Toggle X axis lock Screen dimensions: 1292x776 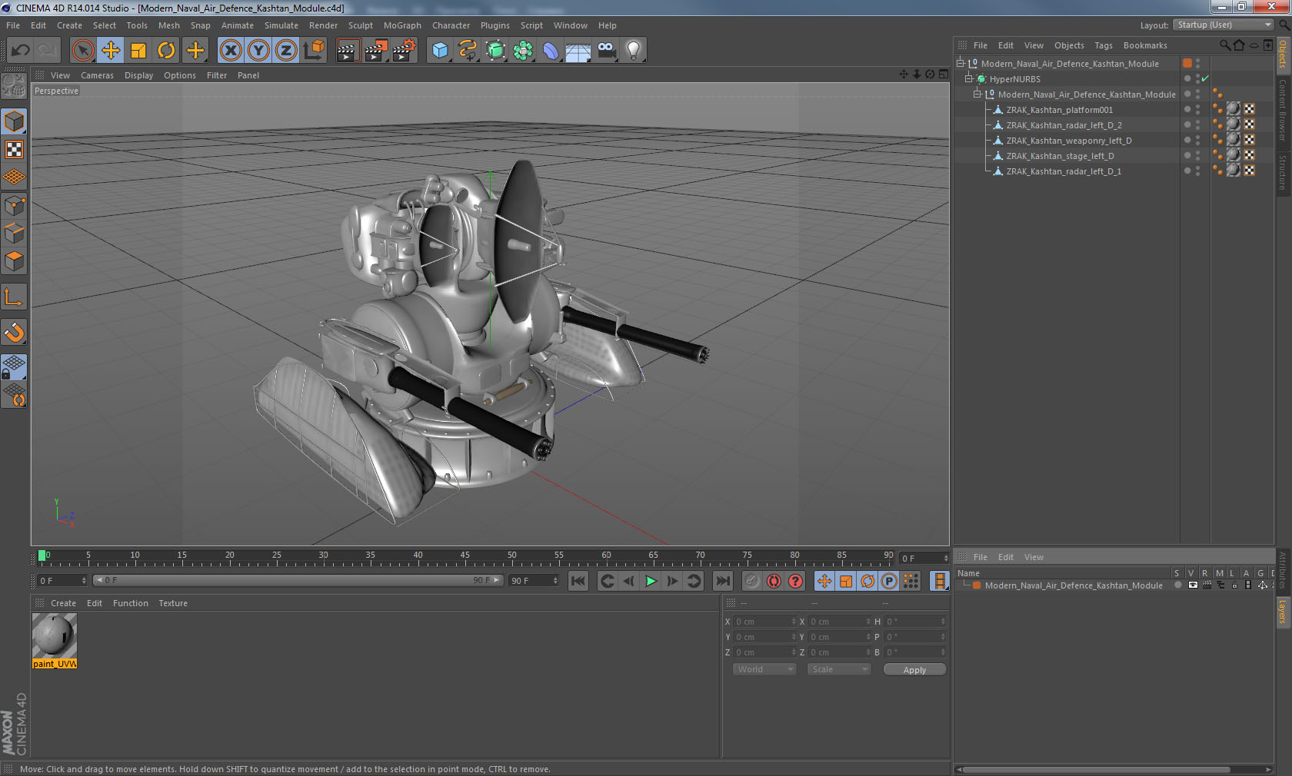pos(231,51)
